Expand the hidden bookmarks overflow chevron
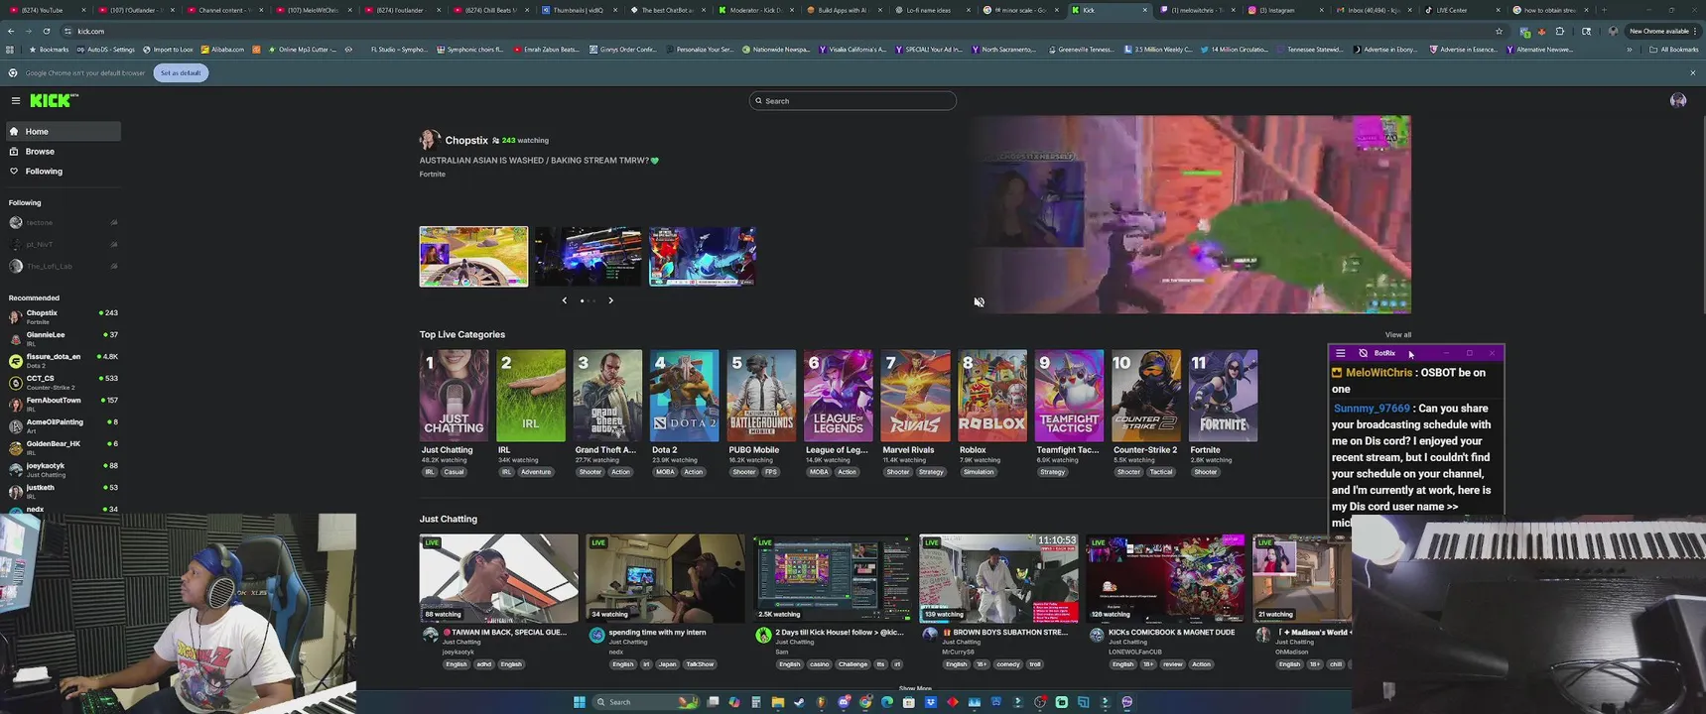The image size is (1706, 714). click(1629, 50)
